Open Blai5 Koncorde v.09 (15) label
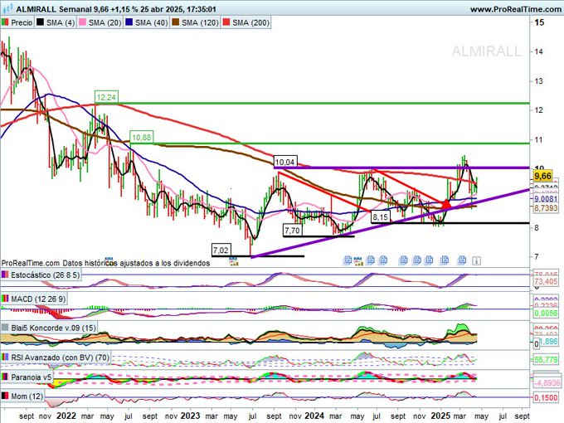This screenshot has height=423, width=564. [53, 328]
